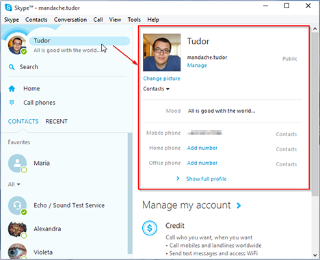Click the contacts list scrollbar
Viewport: 320px width, 260px height.
(x=130, y=193)
